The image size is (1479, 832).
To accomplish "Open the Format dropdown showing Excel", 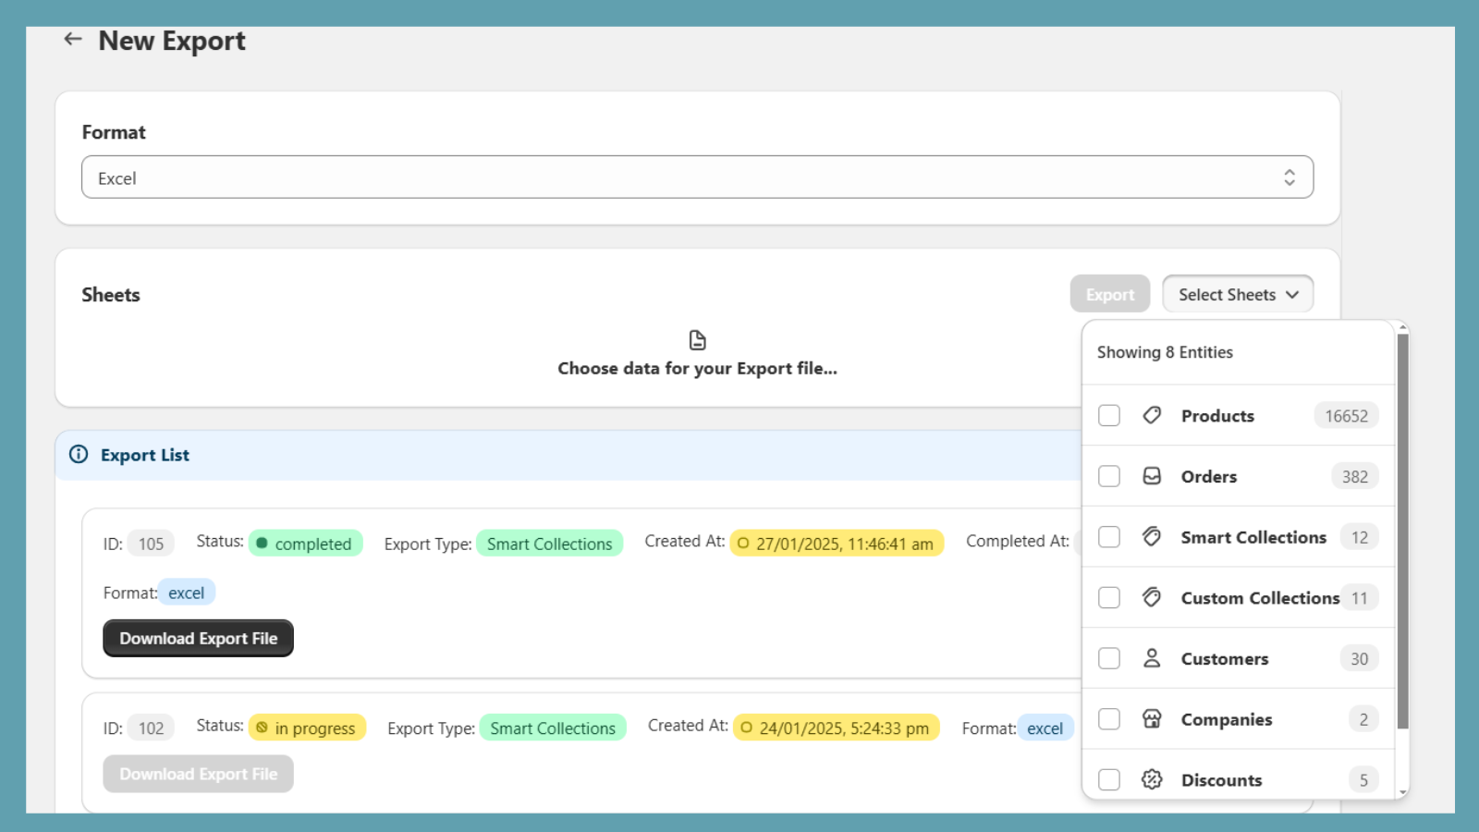I will (697, 177).
